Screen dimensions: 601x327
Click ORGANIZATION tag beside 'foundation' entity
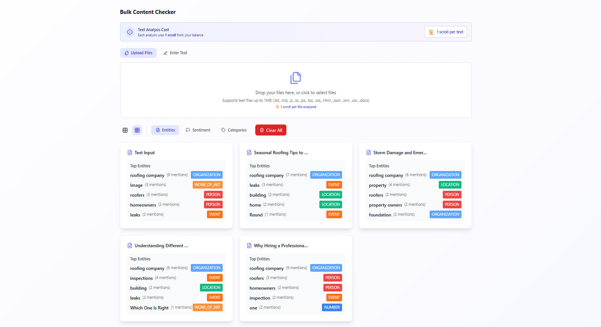pos(445,215)
